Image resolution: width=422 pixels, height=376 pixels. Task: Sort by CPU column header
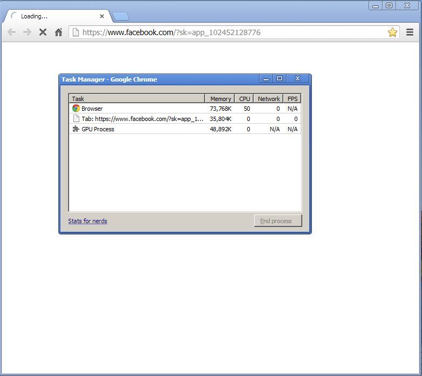pos(244,98)
